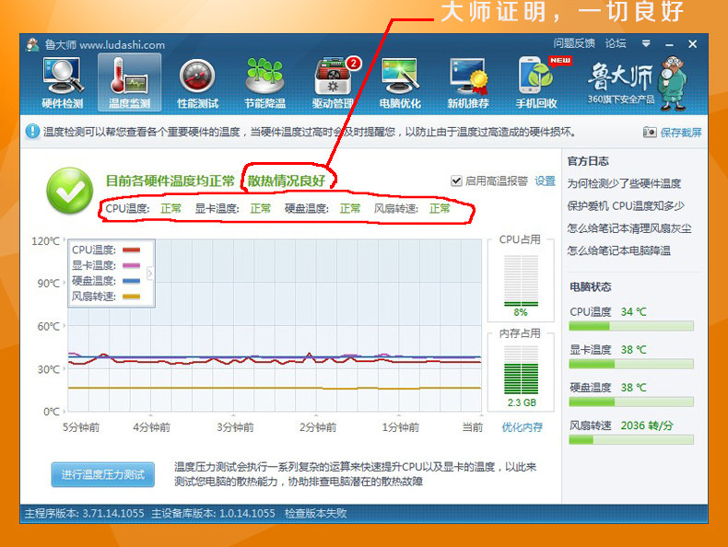
Task: Click the www.ludashi.com title text
Action: click(123, 45)
